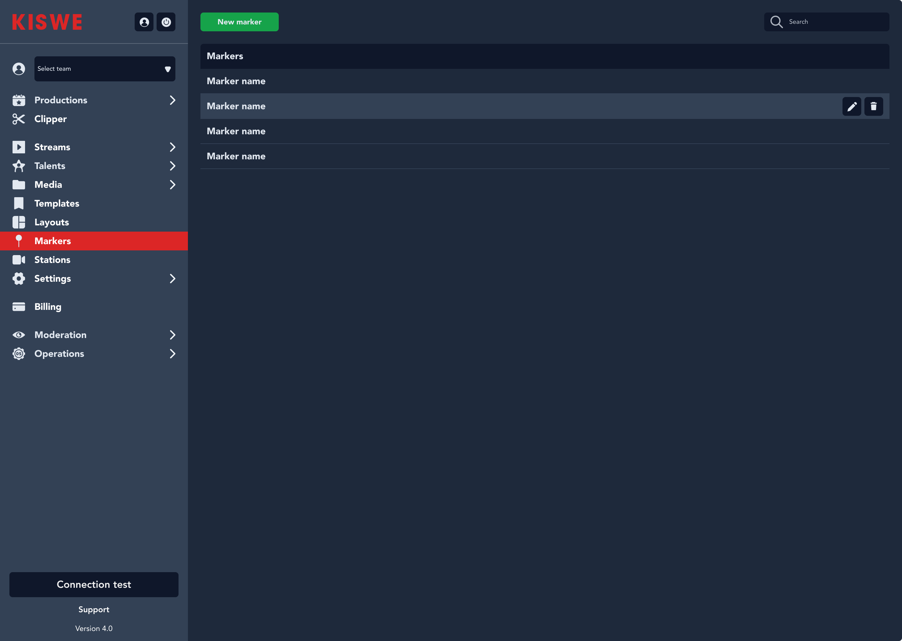902x641 pixels.
Task: Open Moderation from the sidebar
Action: click(60, 335)
